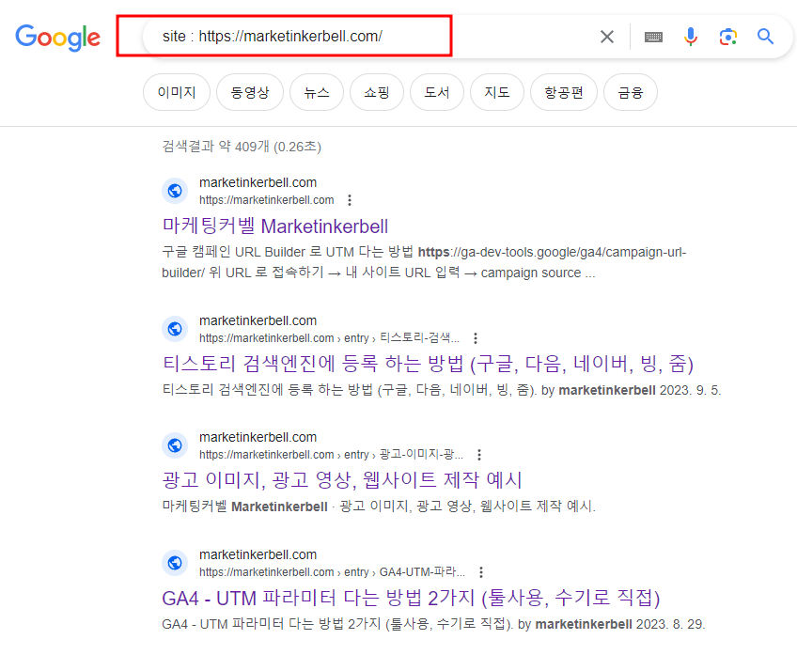Open three-dot menu of the first result
Screen dimensions: 797x655
[x=349, y=199]
